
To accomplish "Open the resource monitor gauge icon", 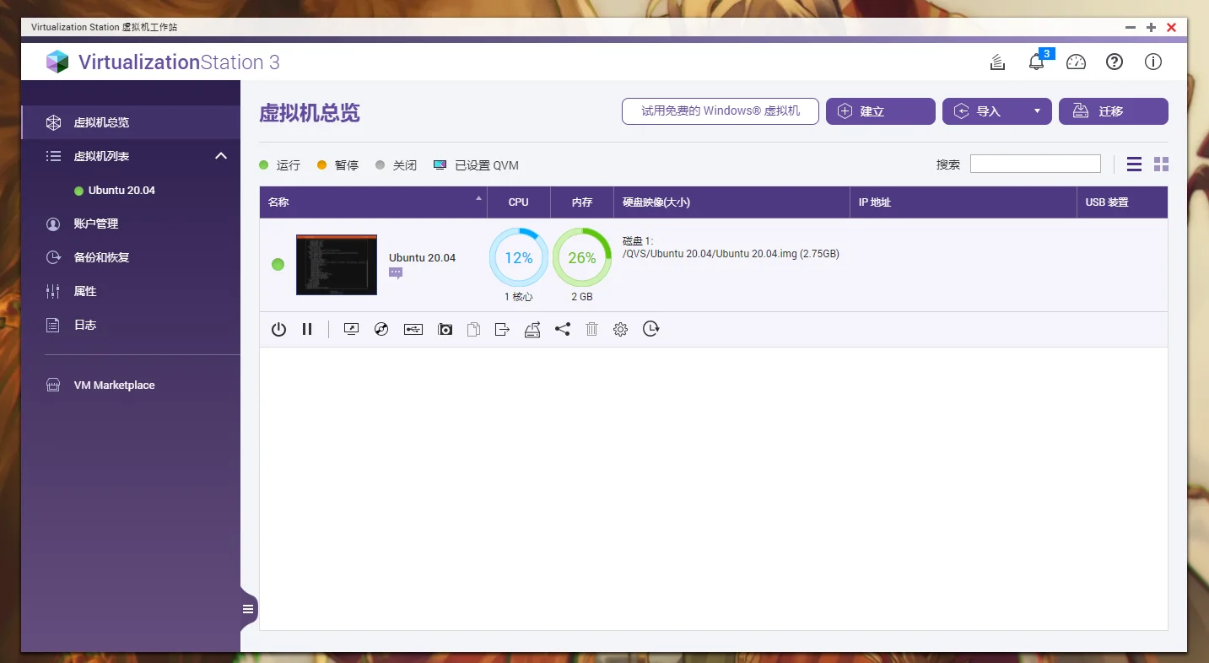I will pos(1076,62).
